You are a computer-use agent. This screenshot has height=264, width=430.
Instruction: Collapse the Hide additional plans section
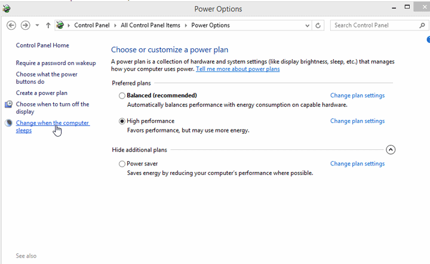(x=391, y=150)
